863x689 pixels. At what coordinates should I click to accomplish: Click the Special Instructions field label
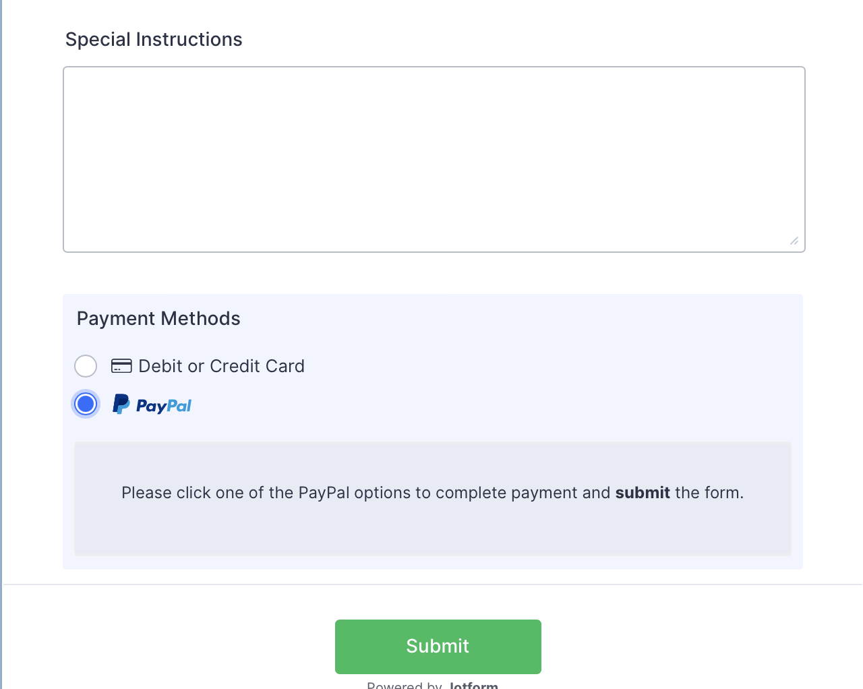(154, 40)
